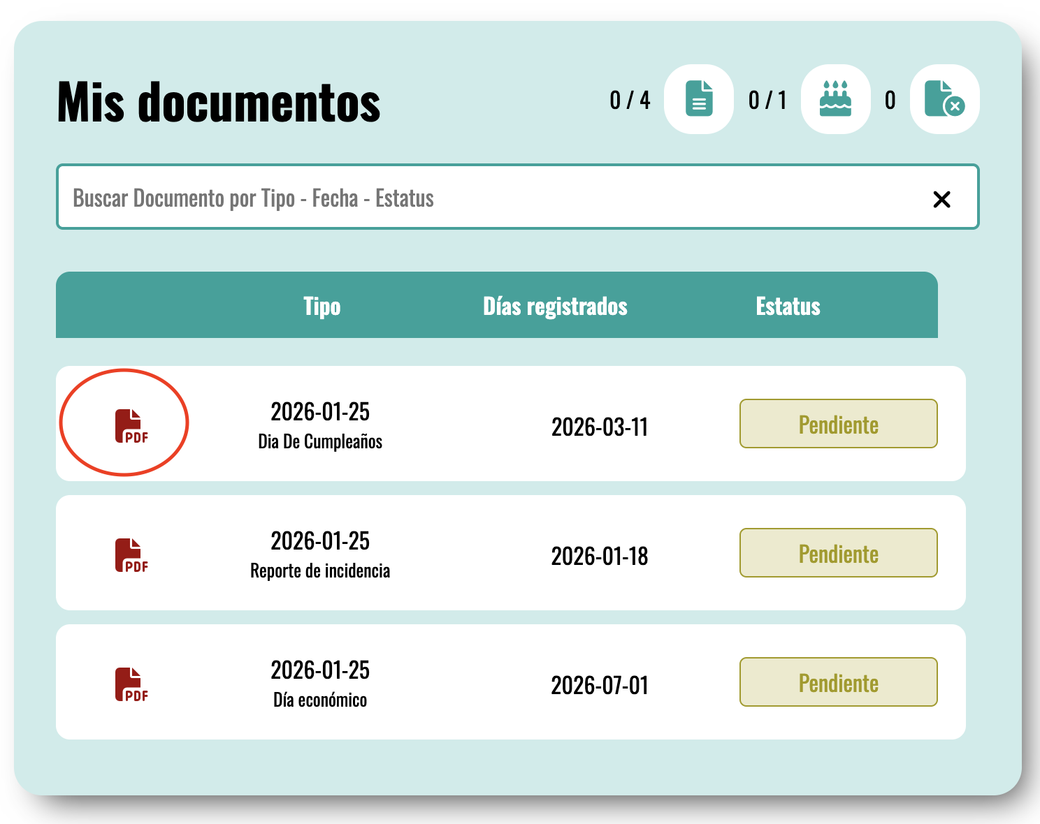Image resolution: width=1040 pixels, height=824 pixels.
Task: Select the Reporte de incidencia type label
Action: pos(320,571)
